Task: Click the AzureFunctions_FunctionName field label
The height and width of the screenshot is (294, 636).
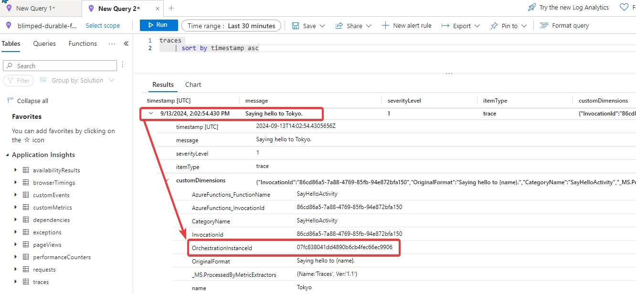Action: (231, 195)
